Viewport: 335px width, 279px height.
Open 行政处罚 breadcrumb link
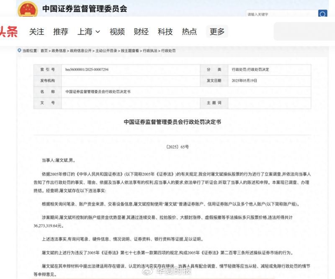pyautogui.click(x=168, y=51)
